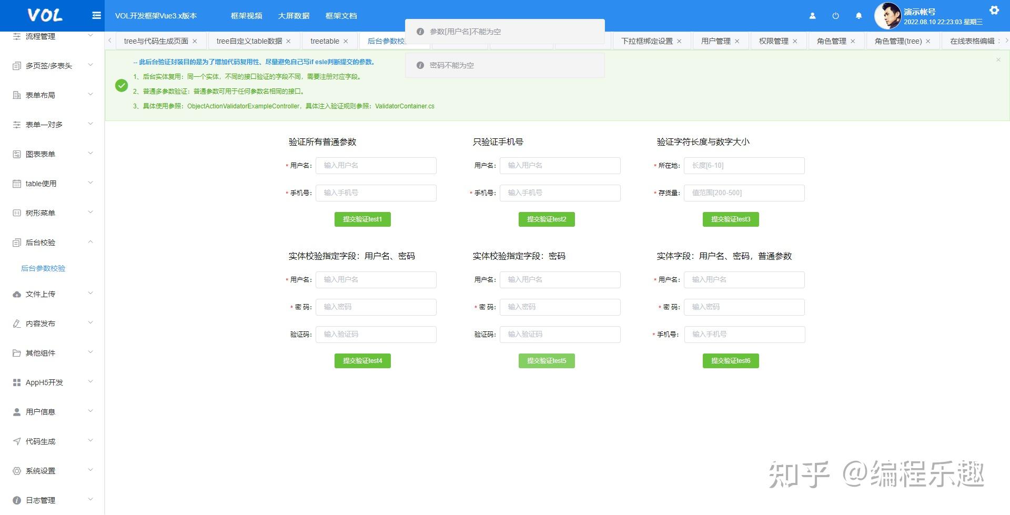Image resolution: width=1010 pixels, height=515 pixels.
Task: Dismiss the 密码不能为空 notification
Action: click(504, 65)
